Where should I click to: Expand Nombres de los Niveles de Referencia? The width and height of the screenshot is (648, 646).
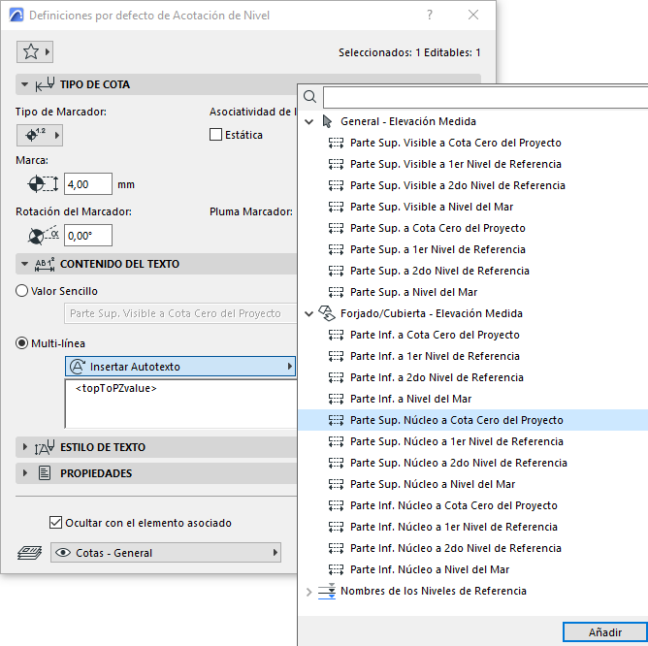(309, 592)
